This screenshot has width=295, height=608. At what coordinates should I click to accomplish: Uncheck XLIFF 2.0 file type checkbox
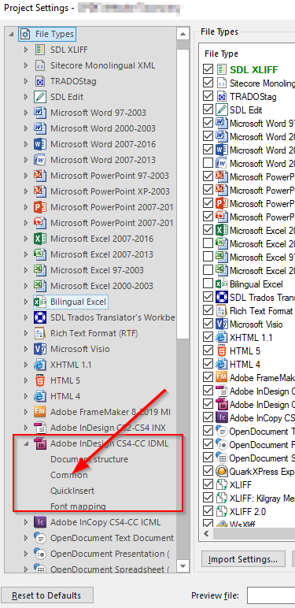pos(208,511)
